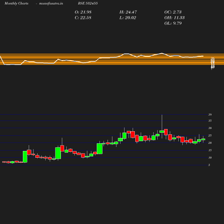Click the 'OL: 9.79' reading
This screenshot has height=224, width=224.
pos(173,23)
